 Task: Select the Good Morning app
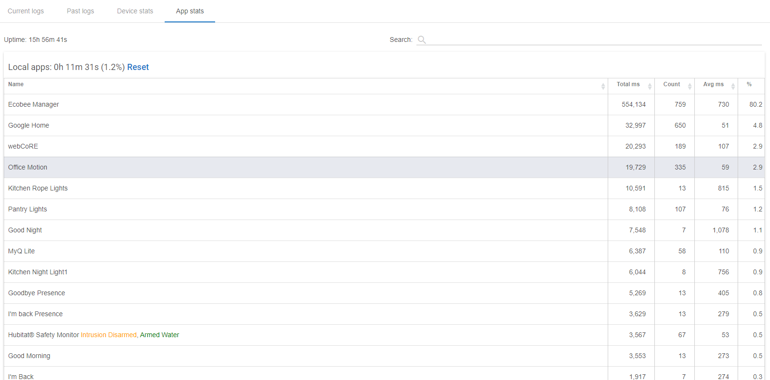point(29,356)
